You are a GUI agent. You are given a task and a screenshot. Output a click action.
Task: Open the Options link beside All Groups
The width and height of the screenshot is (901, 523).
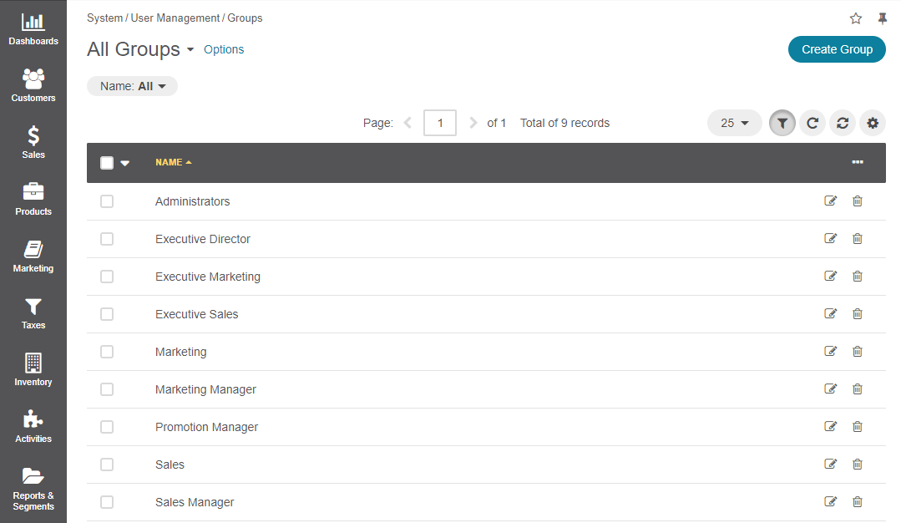pos(224,49)
